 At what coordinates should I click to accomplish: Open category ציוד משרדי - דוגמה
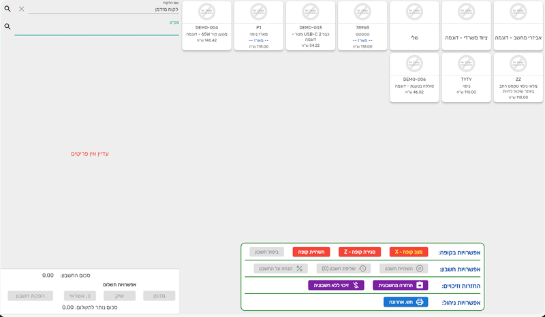click(466, 26)
